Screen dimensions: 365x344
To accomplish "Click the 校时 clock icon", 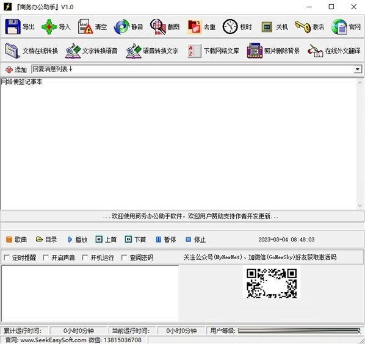I will 230,27.
